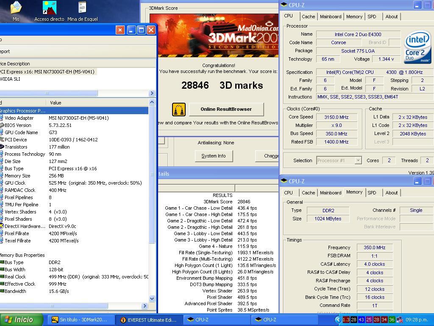434x326 pixels.
Task: Click the Transistors row icon
Action: pos(2,147)
